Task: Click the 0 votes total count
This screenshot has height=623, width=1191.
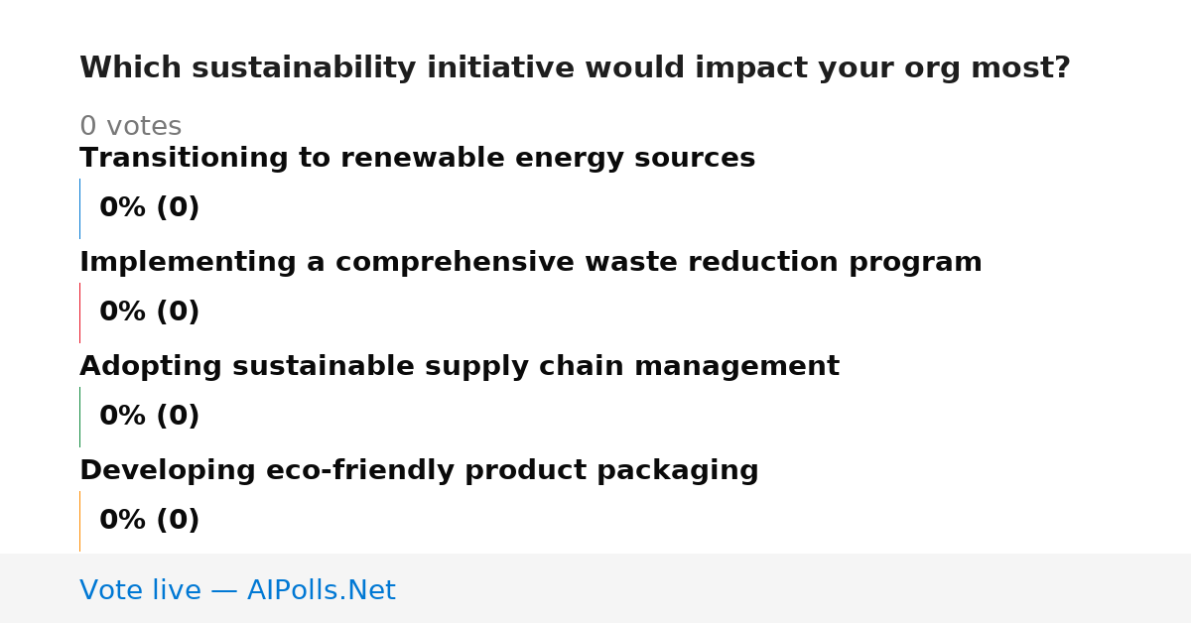Action: point(130,127)
